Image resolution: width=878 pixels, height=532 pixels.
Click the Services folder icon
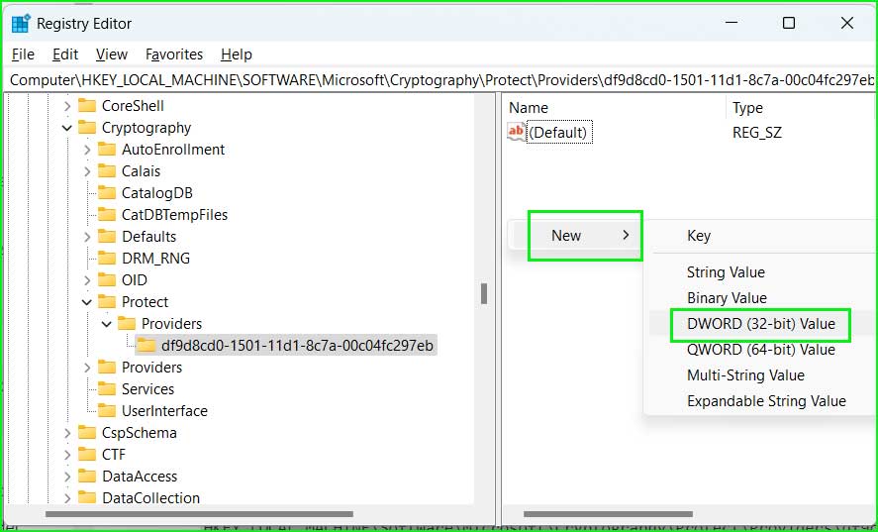(x=107, y=389)
